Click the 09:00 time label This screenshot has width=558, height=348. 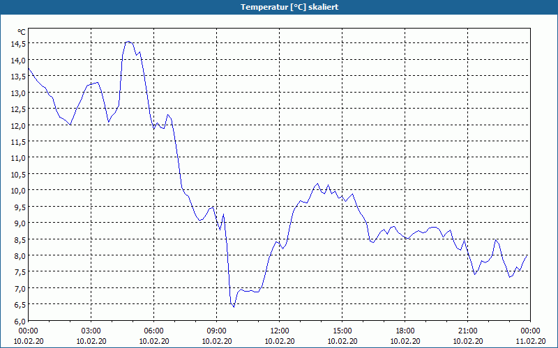pyautogui.click(x=216, y=331)
